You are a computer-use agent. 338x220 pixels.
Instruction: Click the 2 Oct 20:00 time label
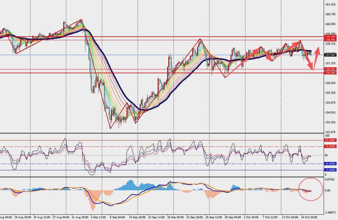(x=251, y=217)
